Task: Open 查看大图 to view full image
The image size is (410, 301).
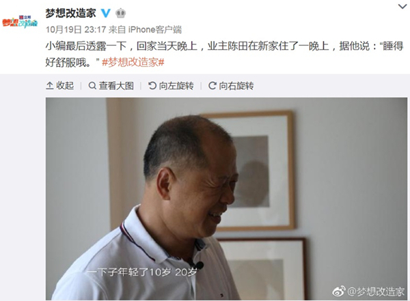Action: [111, 85]
